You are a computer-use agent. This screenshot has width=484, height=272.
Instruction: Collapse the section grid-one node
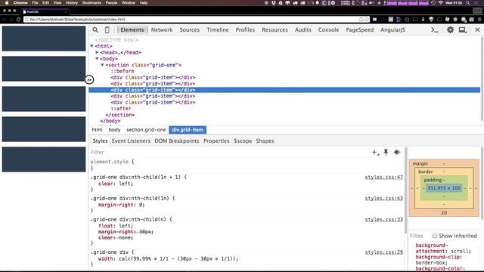point(102,65)
